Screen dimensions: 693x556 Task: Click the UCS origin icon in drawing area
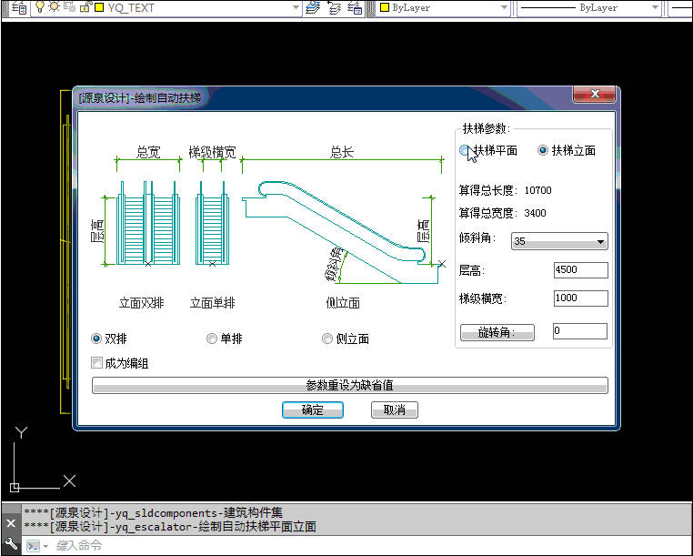15,488
